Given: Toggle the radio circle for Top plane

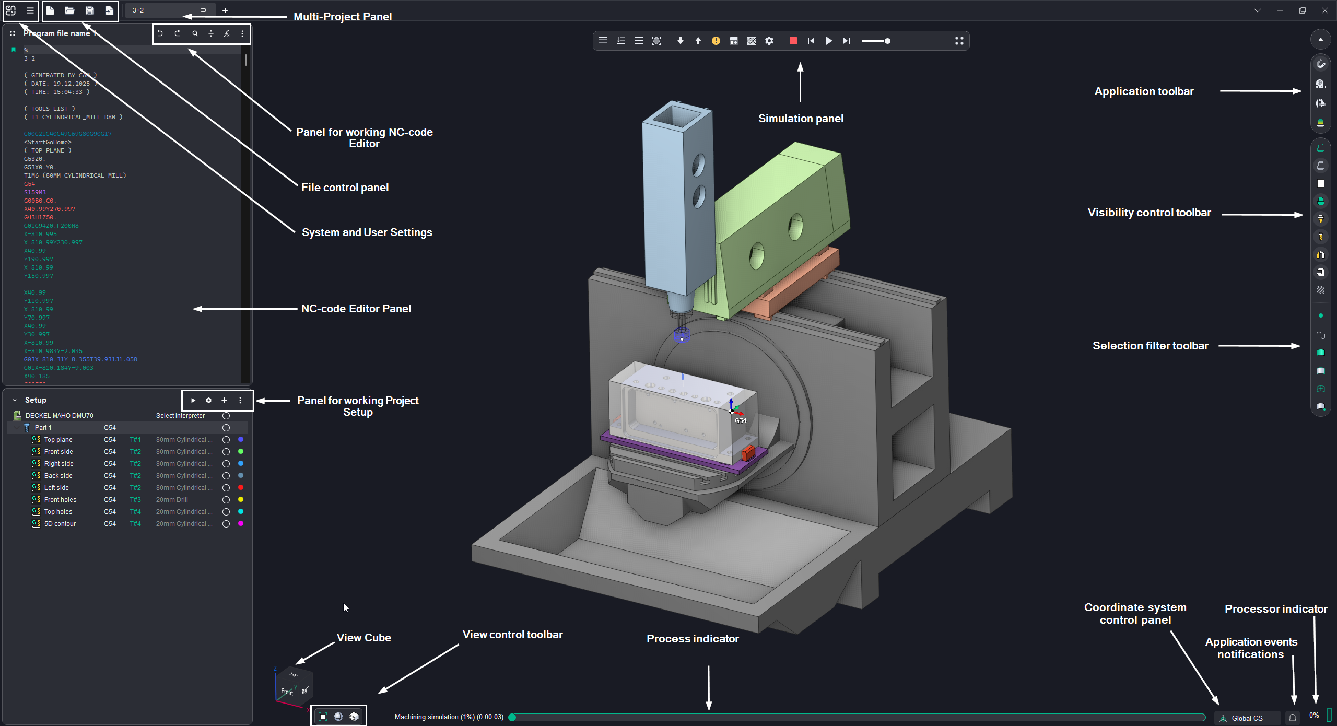Looking at the screenshot, I should (x=226, y=440).
